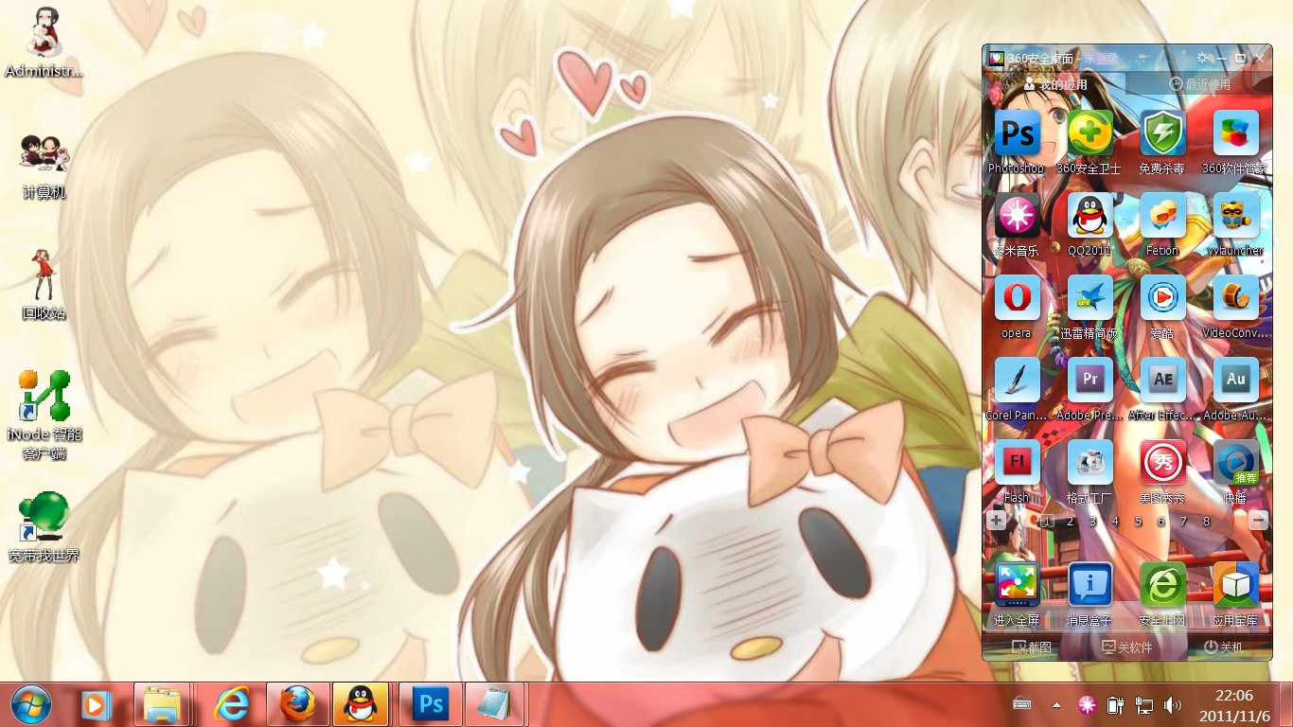Go to page 3 of the app grid
Screen dimensions: 1293x727
coord(1092,521)
